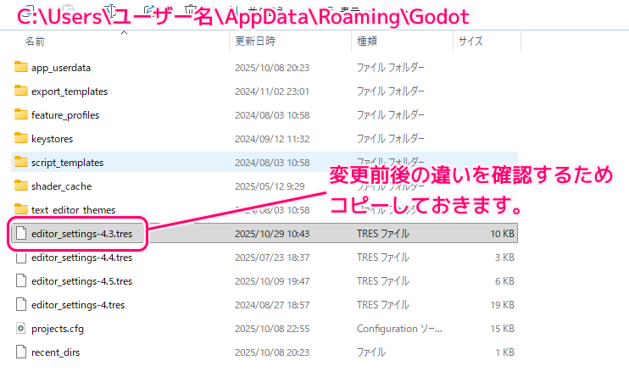Click TRES ファイル type of editor_settings-4.5.tres
The width and height of the screenshot is (629, 377).
(x=383, y=281)
